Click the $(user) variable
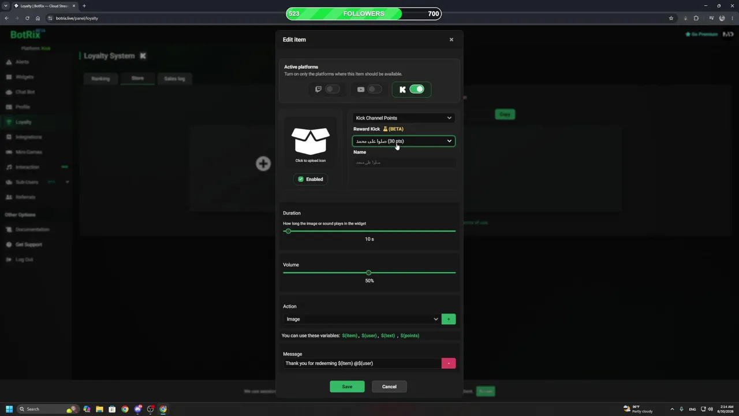The height and width of the screenshot is (416, 739). pos(369,336)
